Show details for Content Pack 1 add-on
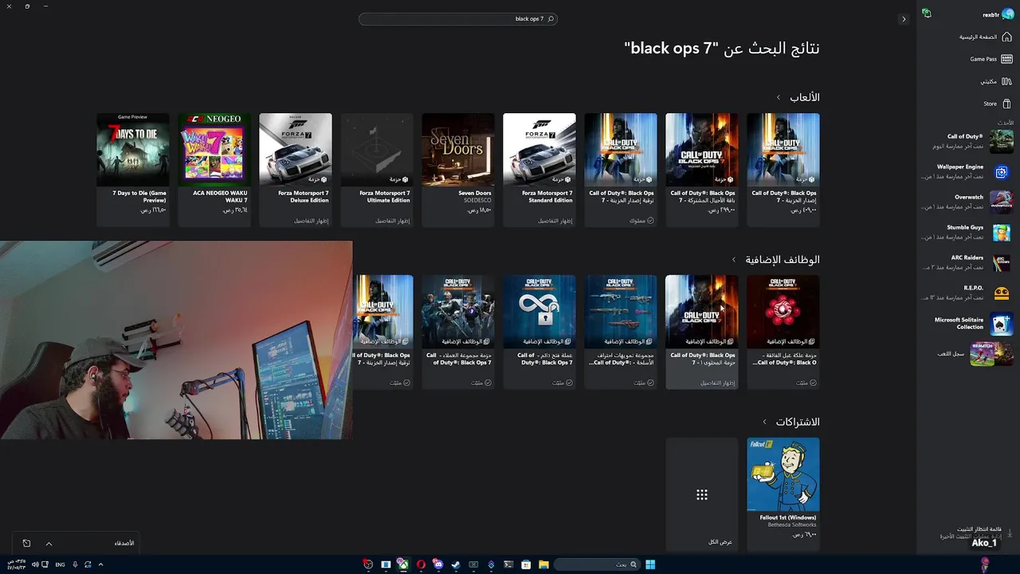Viewport: 1020px width, 574px height. (718, 383)
